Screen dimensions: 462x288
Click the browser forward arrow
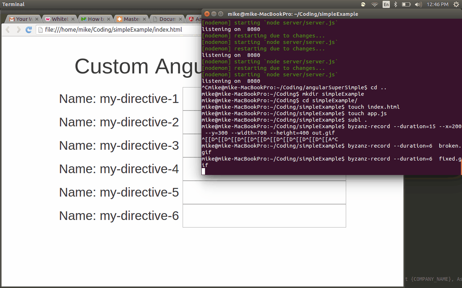pos(18,30)
